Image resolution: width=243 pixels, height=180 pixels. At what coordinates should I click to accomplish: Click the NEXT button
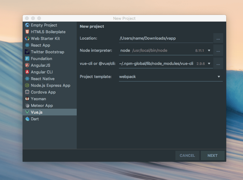[212, 155]
